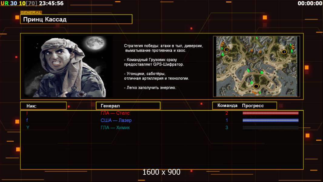Click the 'UR' indicator at top left
Viewport: 323px width, 182px height.
[x=5, y=3]
